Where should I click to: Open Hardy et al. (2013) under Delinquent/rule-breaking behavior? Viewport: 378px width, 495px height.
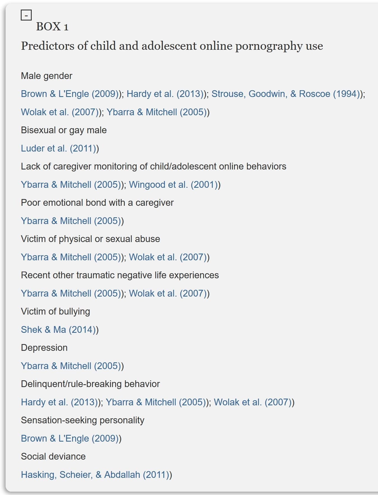click(59, 402)
